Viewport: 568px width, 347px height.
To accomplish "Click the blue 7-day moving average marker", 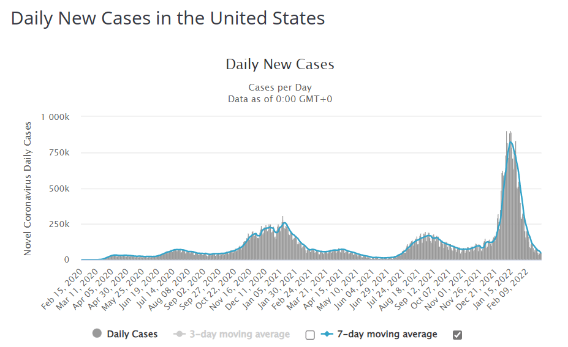I will tap(326, 334).
